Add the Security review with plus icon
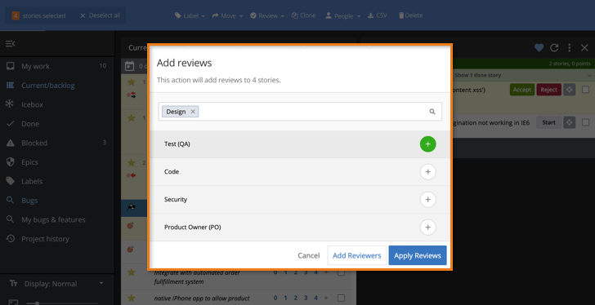 click(427, 200)
